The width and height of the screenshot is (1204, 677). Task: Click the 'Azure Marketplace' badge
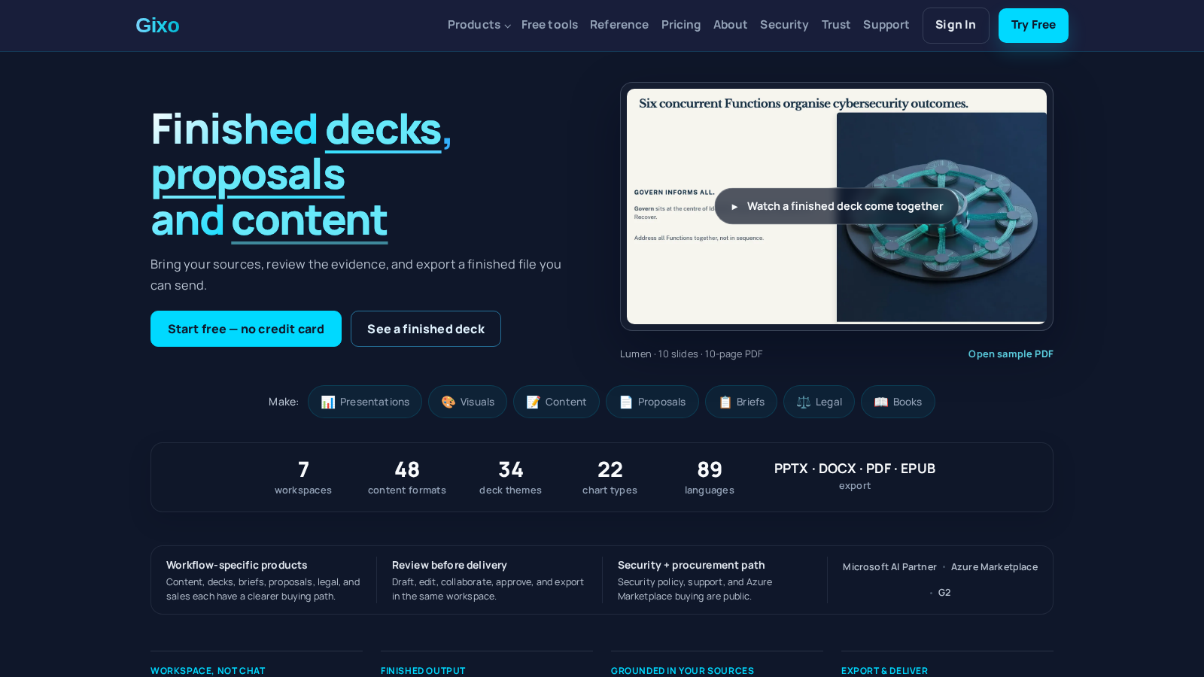pyautogui.click(x=994, y=567)
